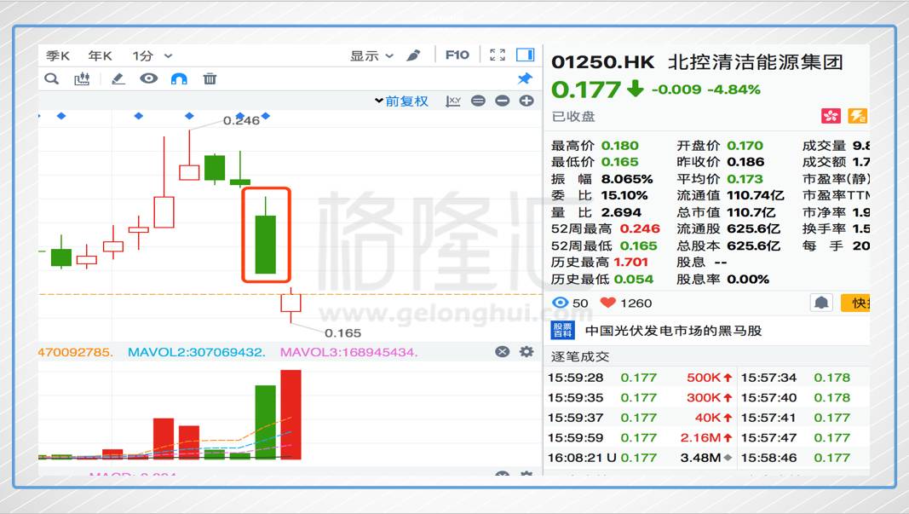The image size is (909, 514).
Task: Click the red heart icon showing 1260
Action: point(607,303)
